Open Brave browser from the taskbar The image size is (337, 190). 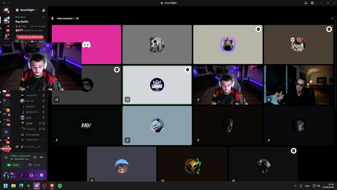point(52,186)
